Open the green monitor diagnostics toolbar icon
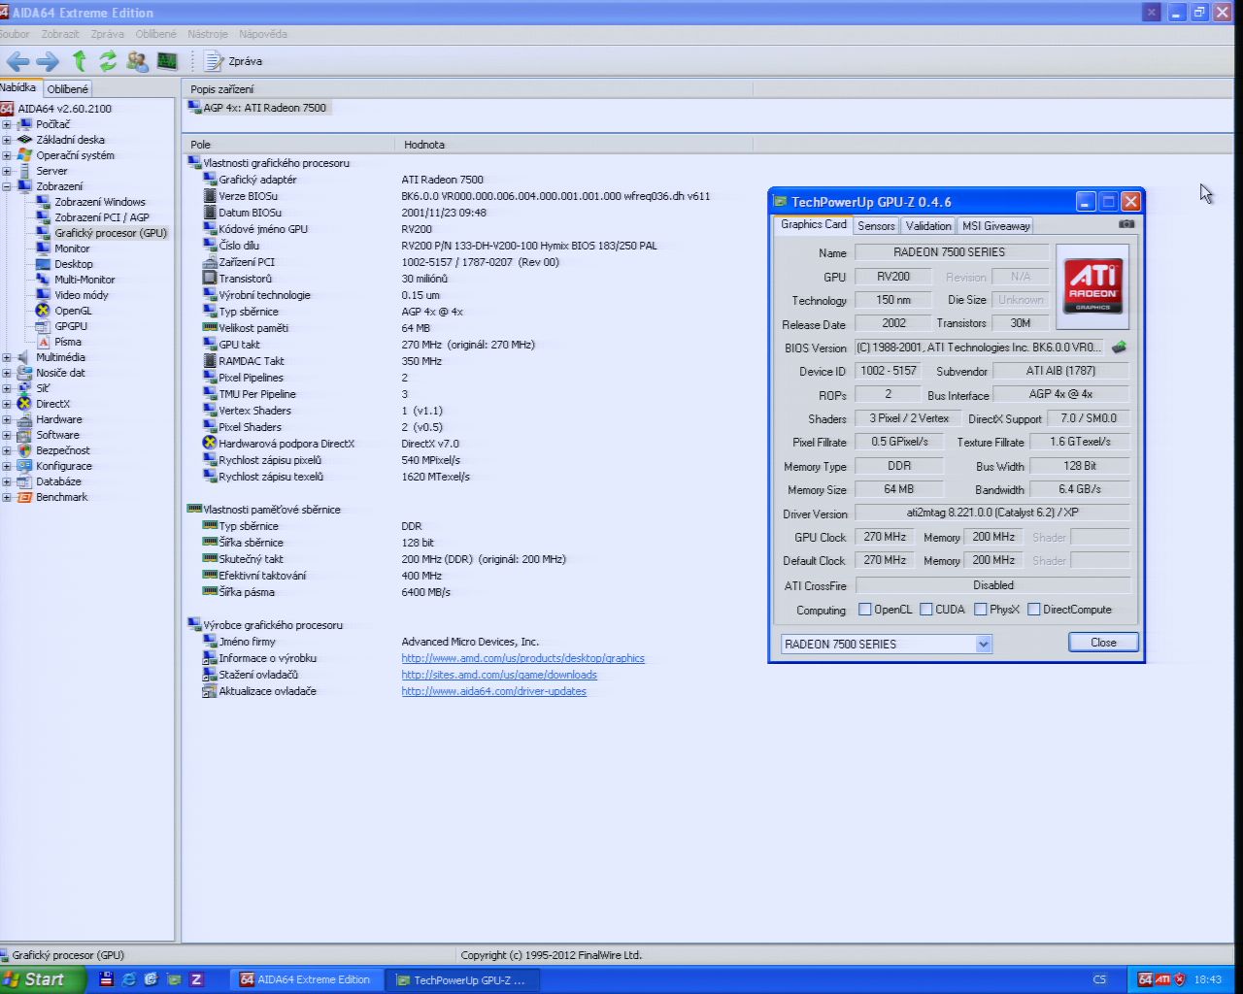Viewport: 1243px width, 994px height. (167, 61)
